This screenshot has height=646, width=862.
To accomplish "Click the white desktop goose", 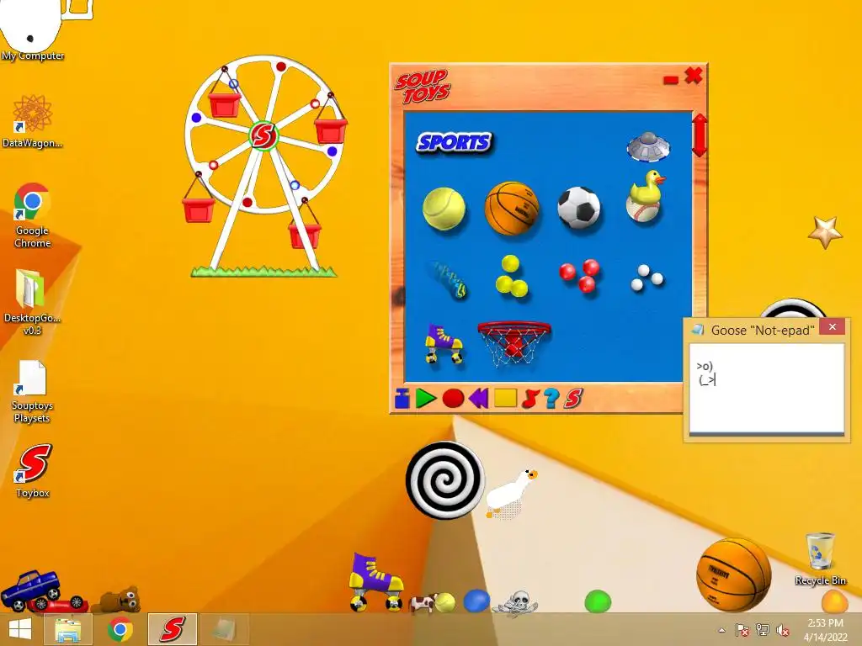I will [511, 493].
